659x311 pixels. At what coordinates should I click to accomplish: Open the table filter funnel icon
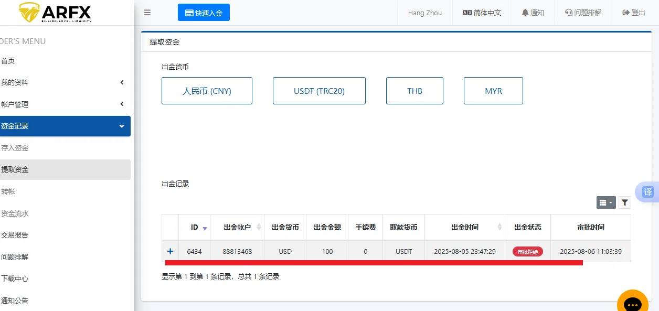click(624, 202)
